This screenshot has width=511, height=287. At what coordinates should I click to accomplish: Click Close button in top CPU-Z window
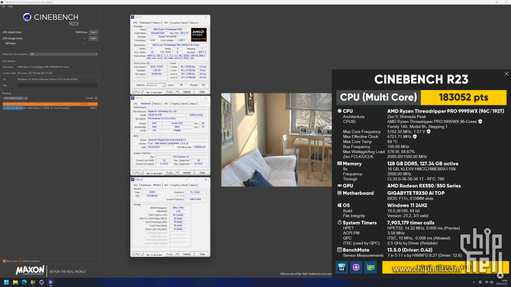click(202, 92)
